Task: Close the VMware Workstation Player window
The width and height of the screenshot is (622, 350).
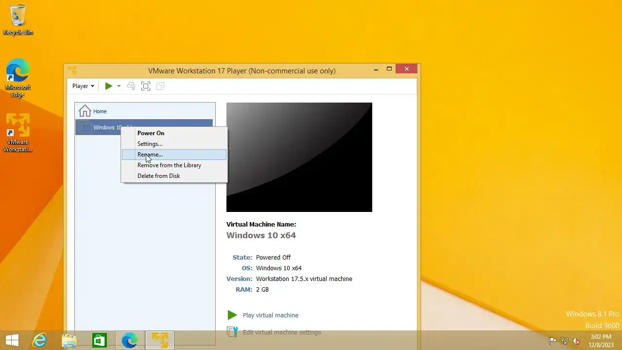Action: [x=407, y=69]
